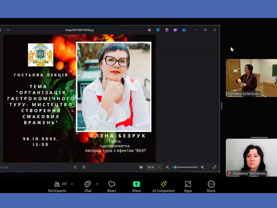Open Zoom Apps

pyautogui.click(x=188, y=186)
